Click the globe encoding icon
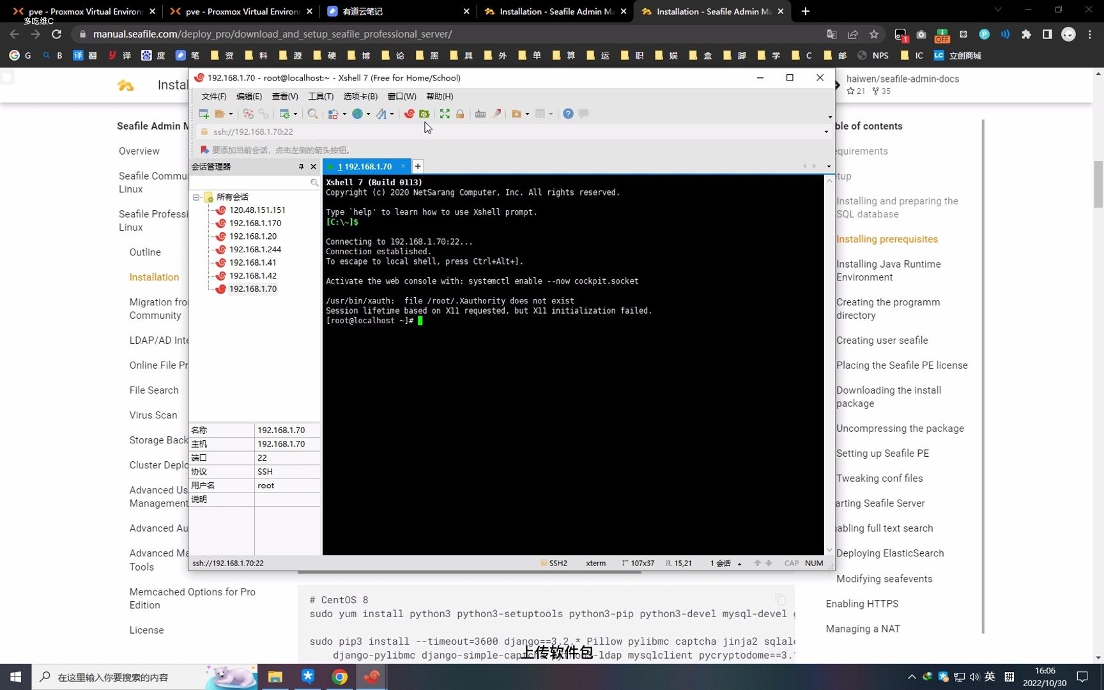 (358, 114)
